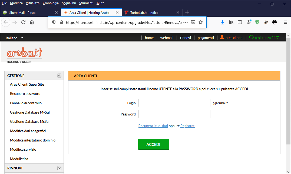Click the Recupera i tuoi dati link
This screenshot has height=174, width=291.
(153, 126)
